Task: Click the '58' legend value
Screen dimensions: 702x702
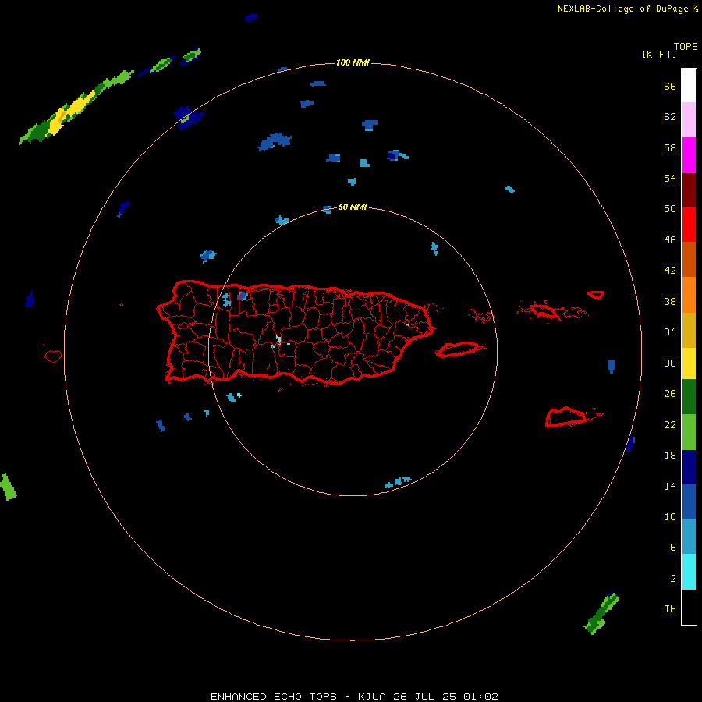Action: tap(670, 147)
